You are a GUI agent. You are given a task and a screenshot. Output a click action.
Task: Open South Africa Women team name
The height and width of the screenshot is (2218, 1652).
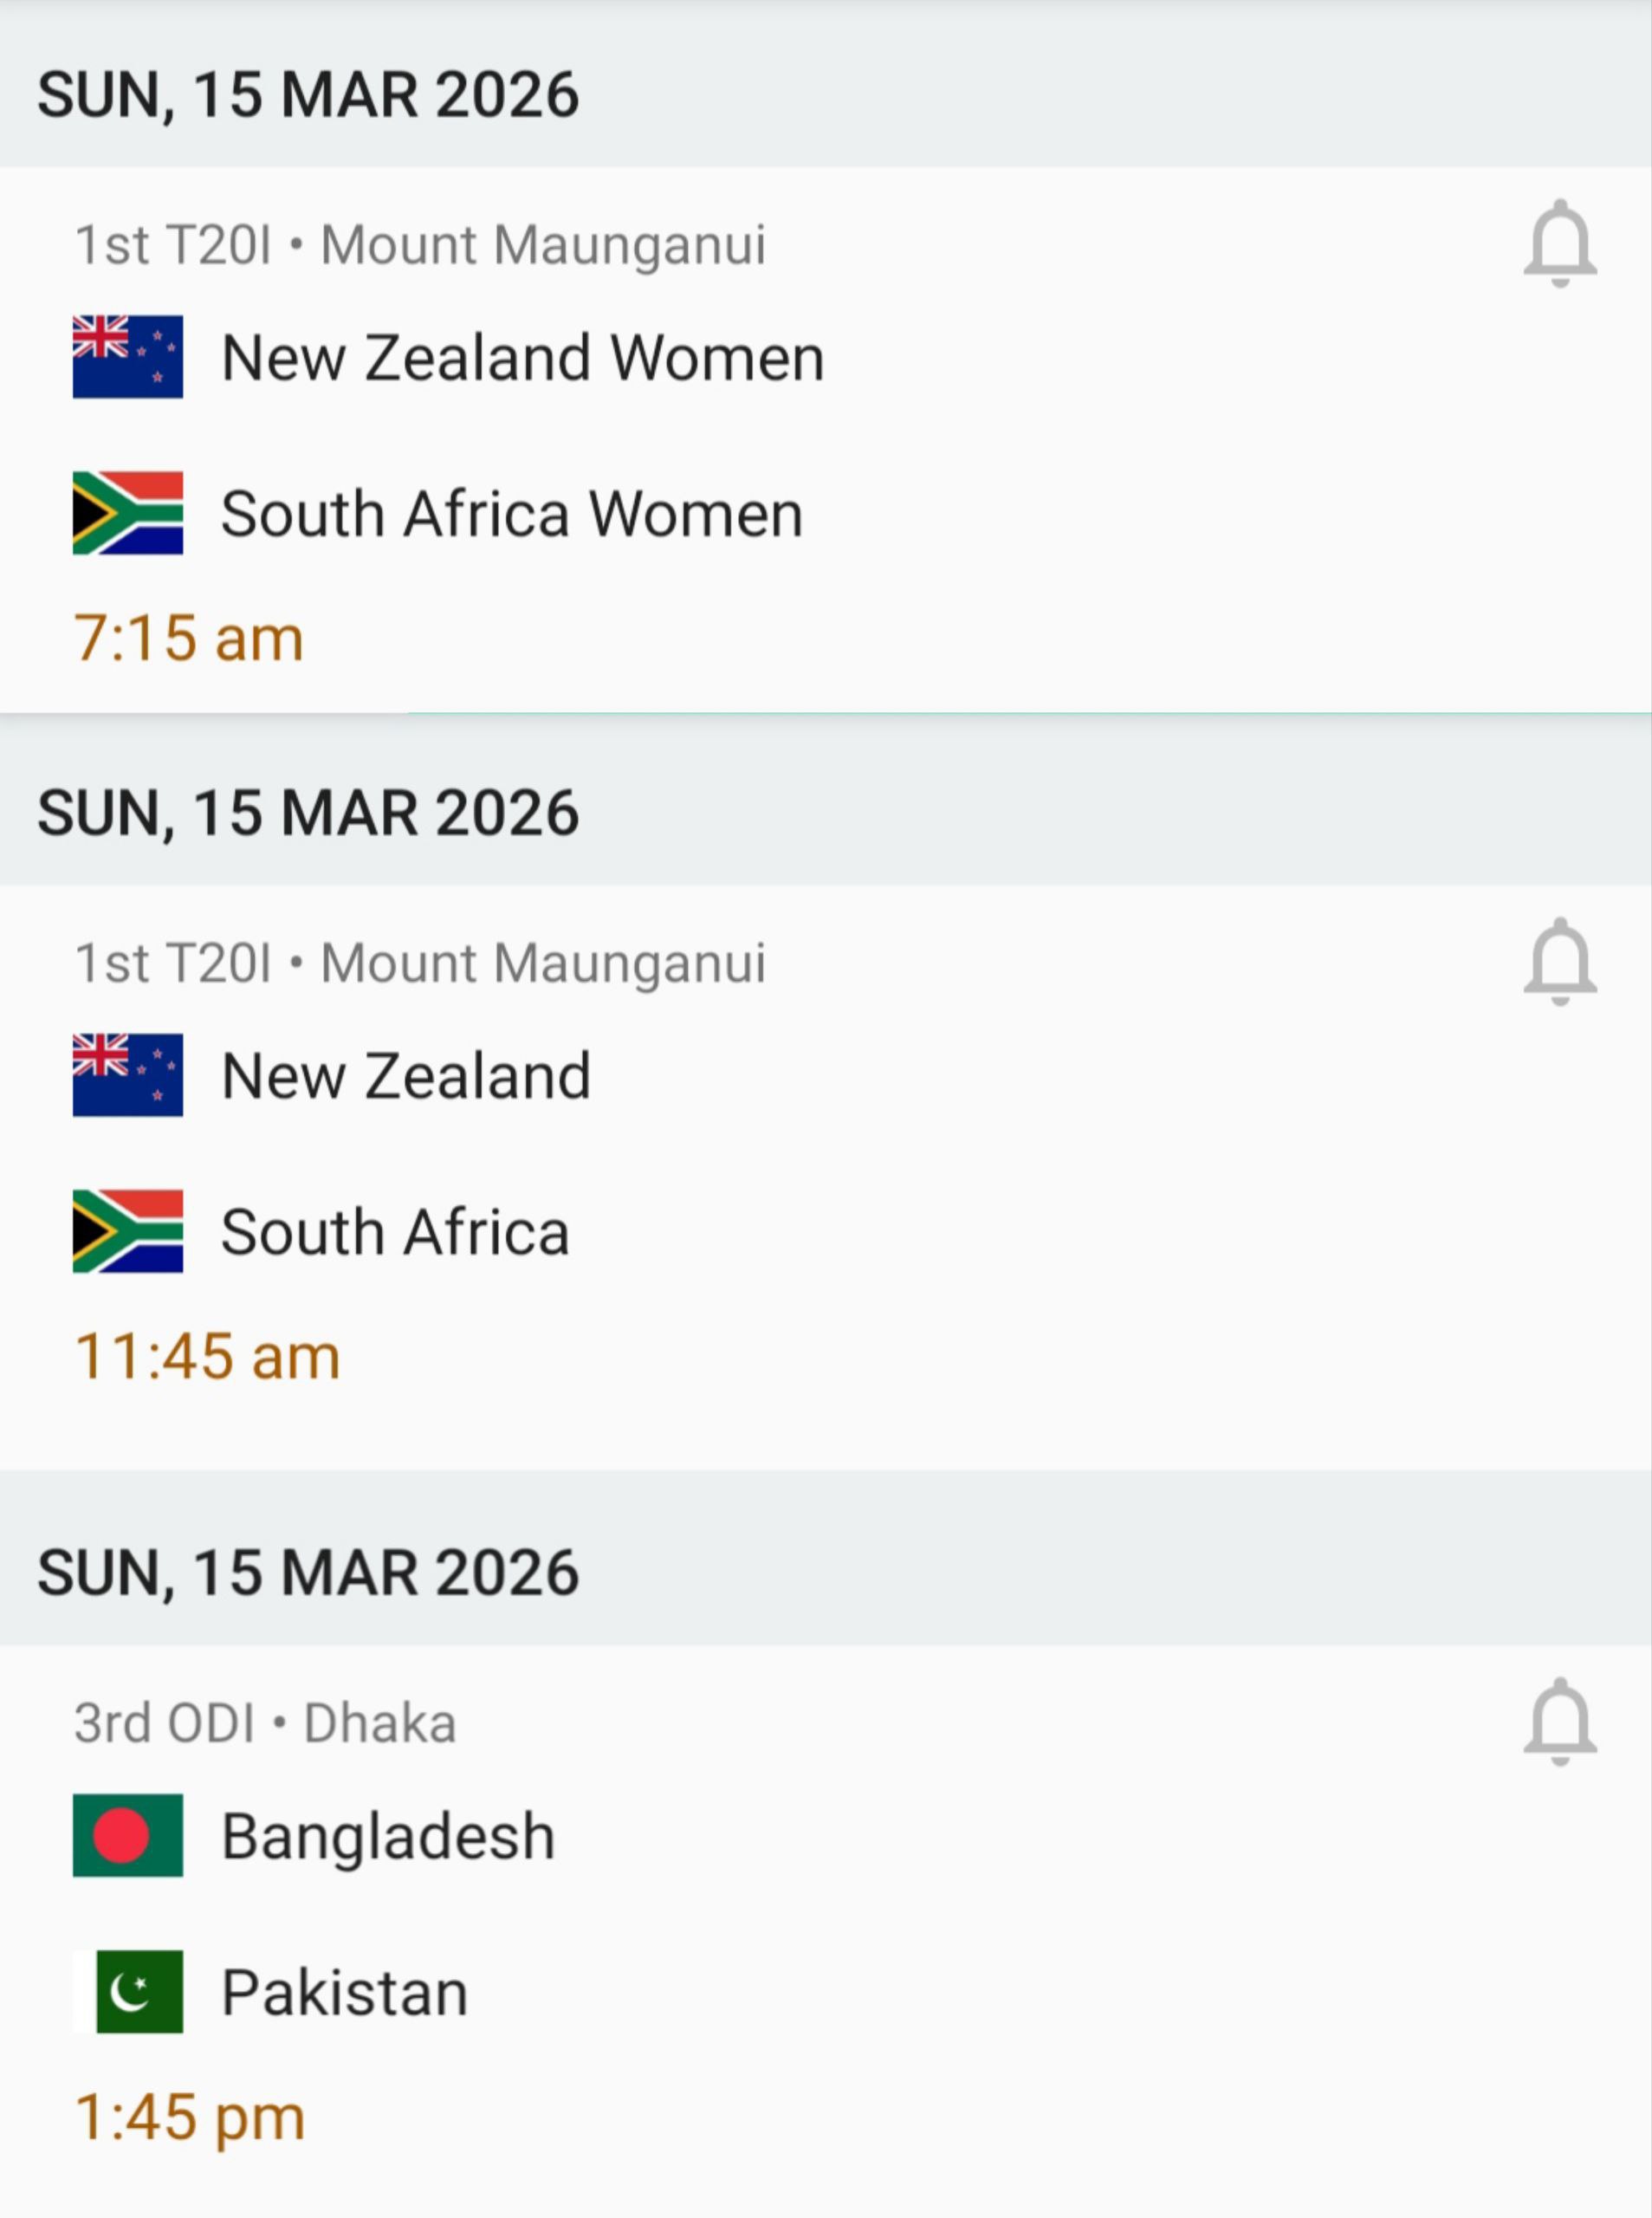(511, 514)
